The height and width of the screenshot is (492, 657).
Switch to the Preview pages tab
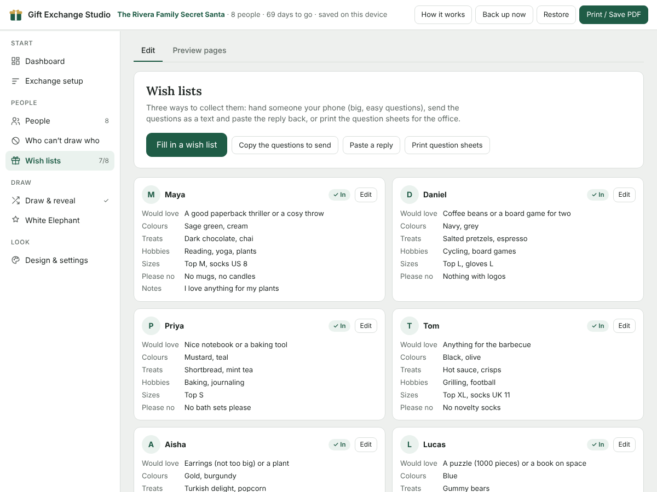tap(199, 50)
